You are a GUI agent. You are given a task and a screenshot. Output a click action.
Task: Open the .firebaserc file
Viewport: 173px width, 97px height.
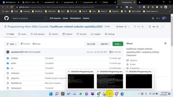(15, 73)
